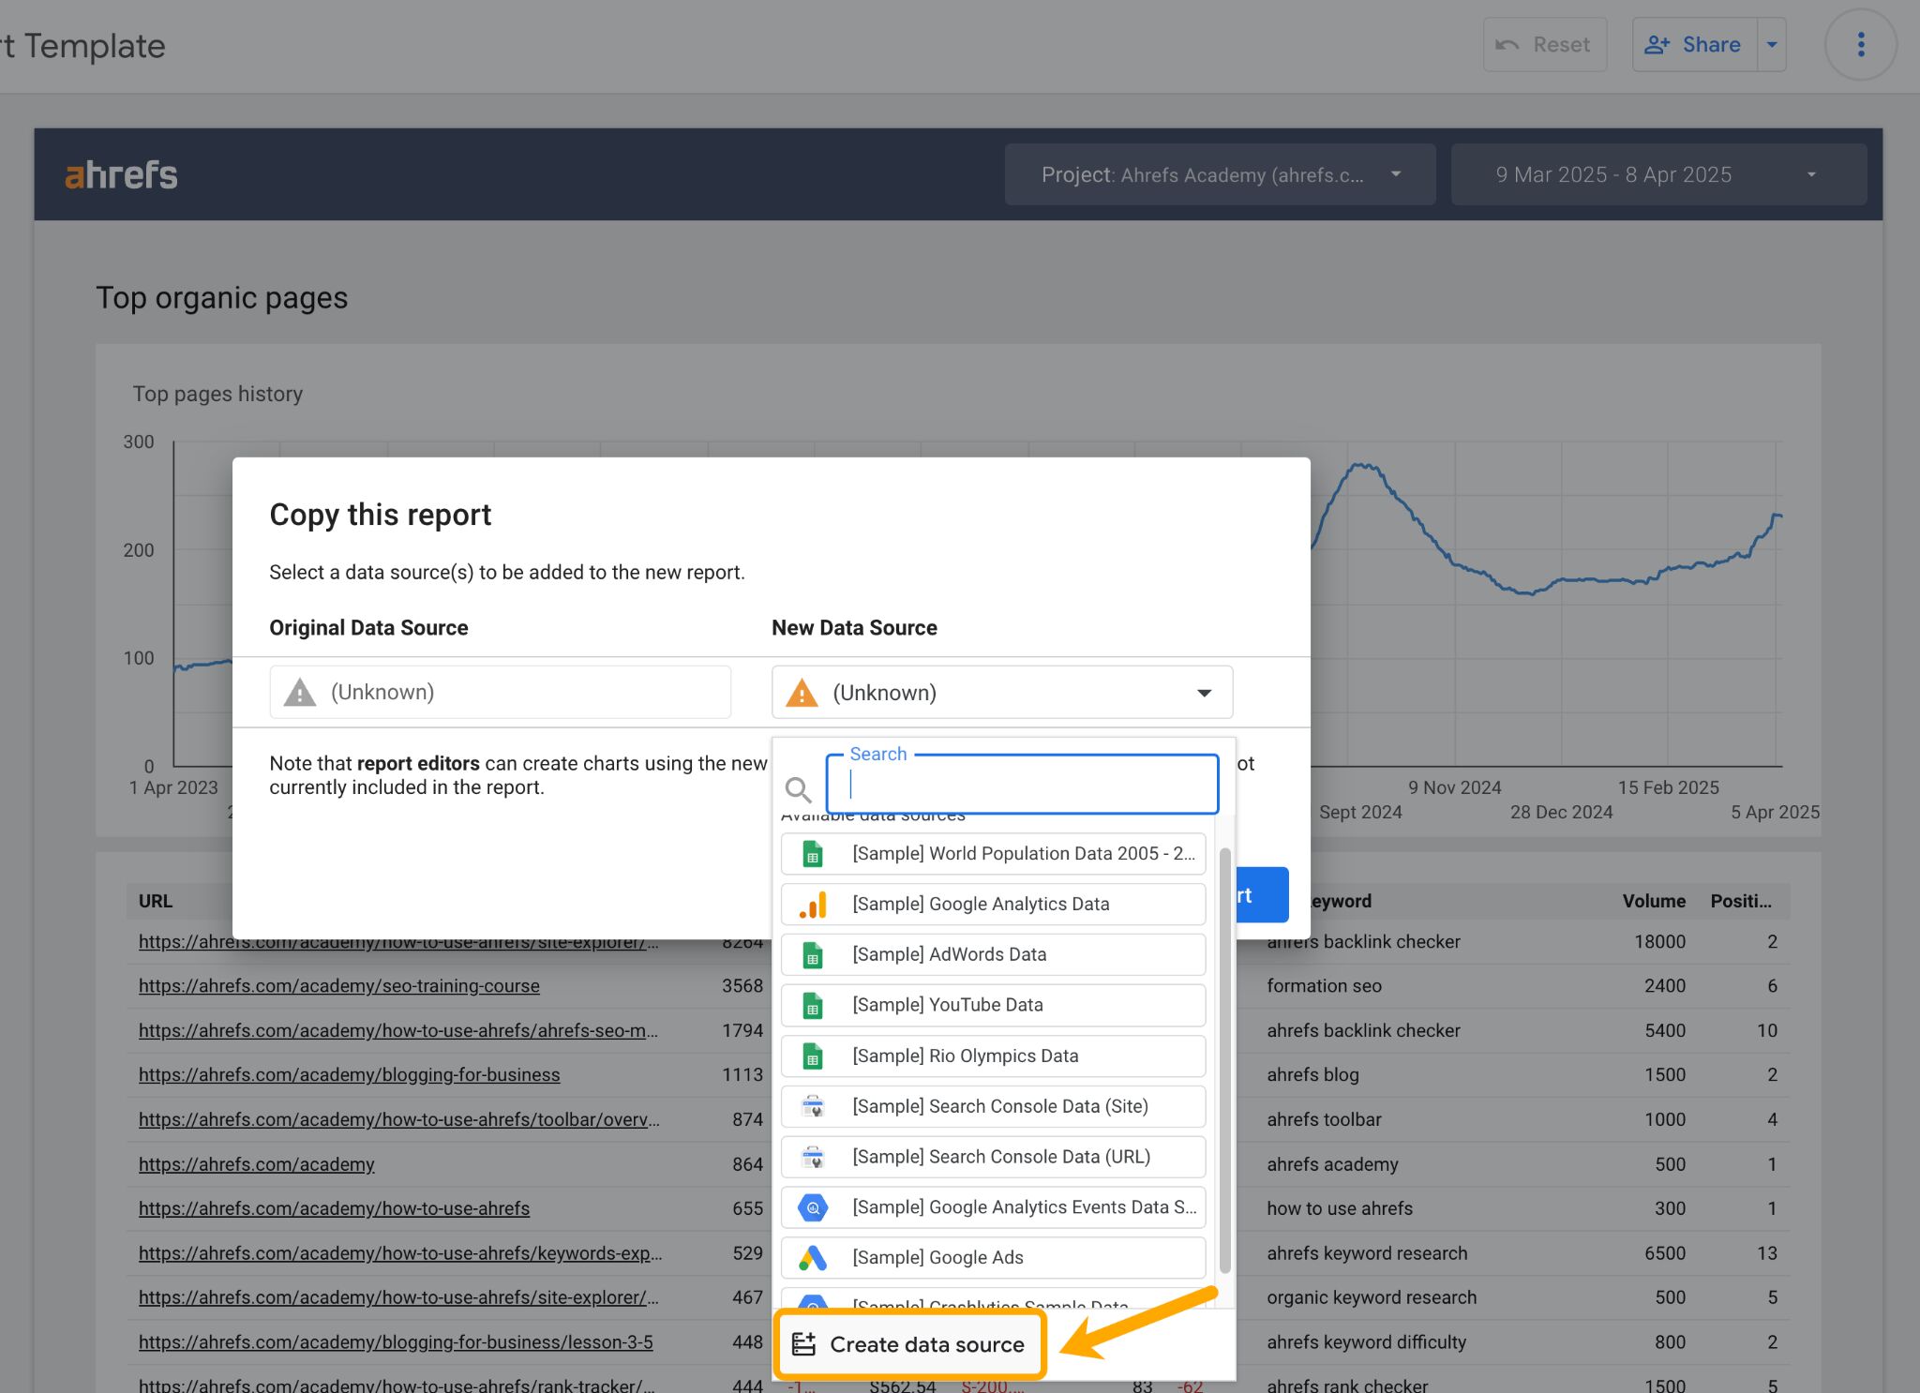Open the ahrefs.com/academy link
The width and height of the screenshot is (1920, 1393).
pos(255,1163)
